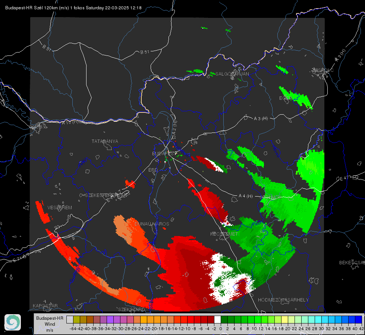Select the Tolna county label
This screenshot has width=365, height=335.
tap(151, 305)
